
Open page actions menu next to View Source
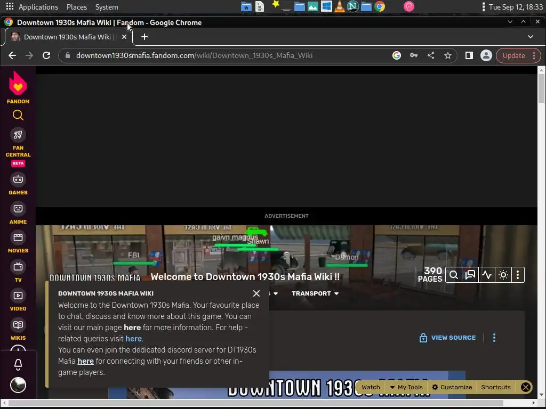click(x=494, y=338)
